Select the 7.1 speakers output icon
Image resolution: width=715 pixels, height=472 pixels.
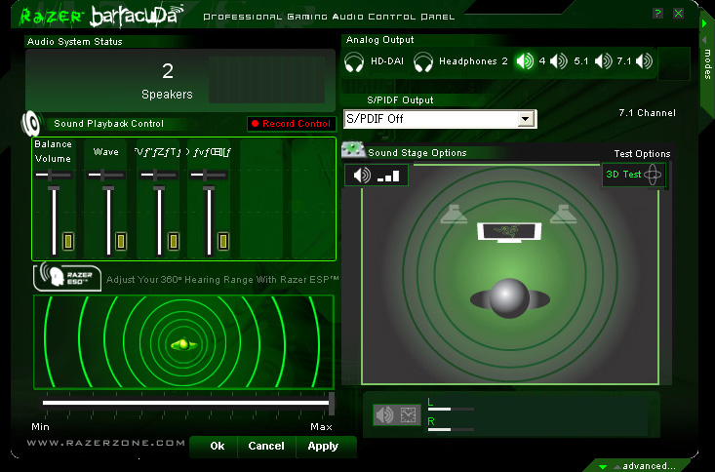(x=645, y=61)
